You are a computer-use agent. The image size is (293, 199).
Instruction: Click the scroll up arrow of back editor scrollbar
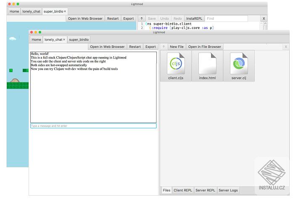coord(265,24)
